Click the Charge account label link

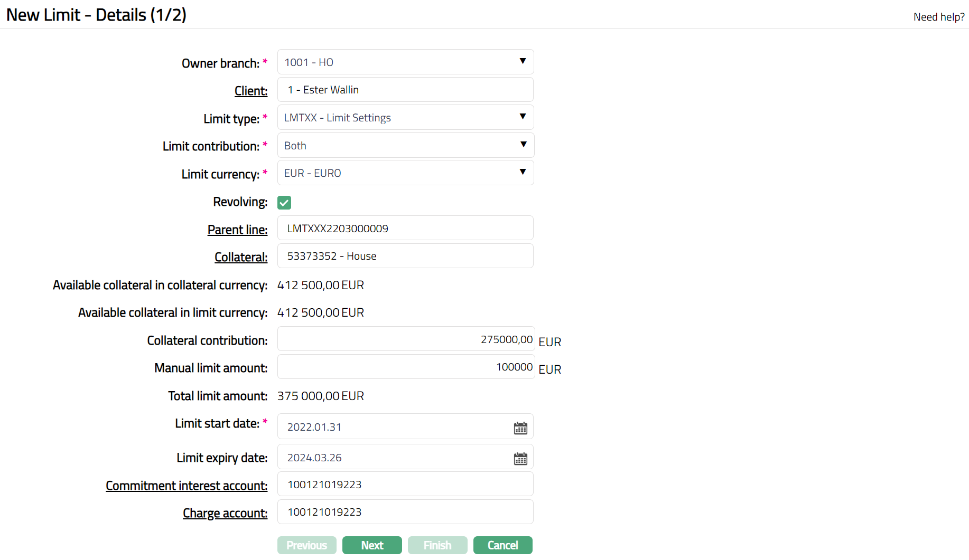(x=225, y=513)
